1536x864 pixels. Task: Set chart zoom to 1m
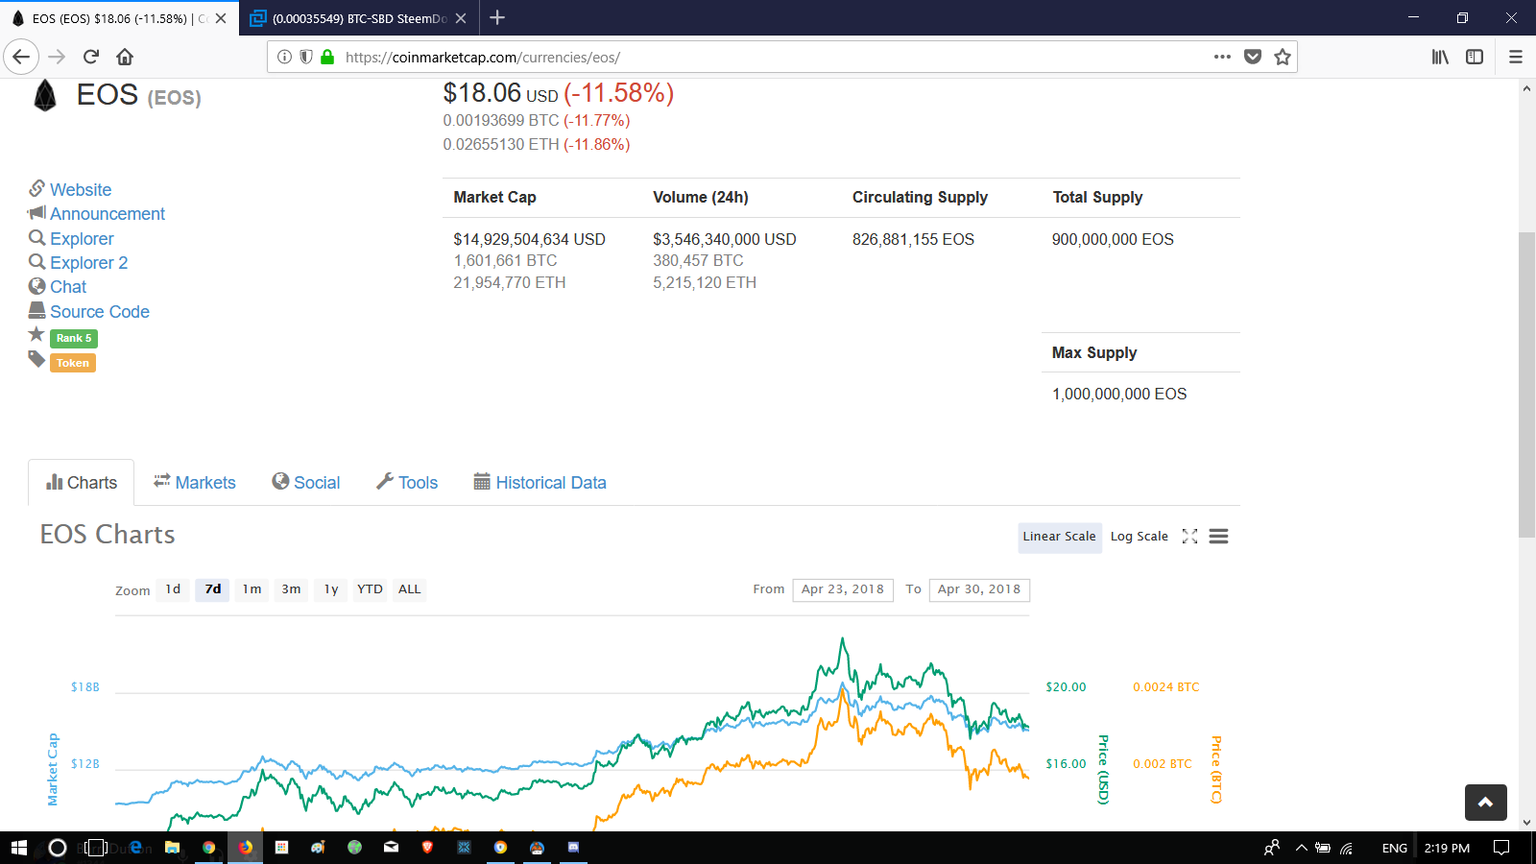point(252,589)
